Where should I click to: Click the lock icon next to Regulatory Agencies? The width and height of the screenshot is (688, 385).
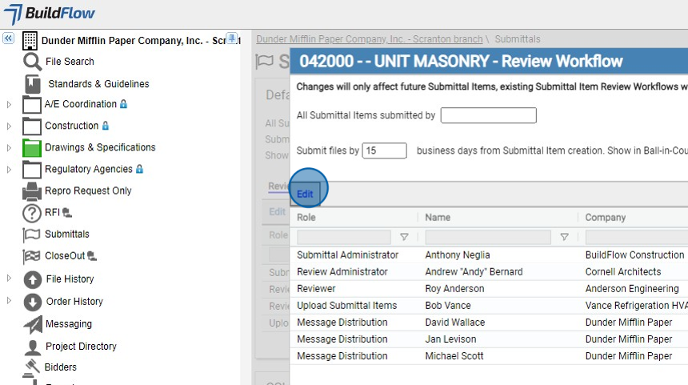tap(139, 169)
